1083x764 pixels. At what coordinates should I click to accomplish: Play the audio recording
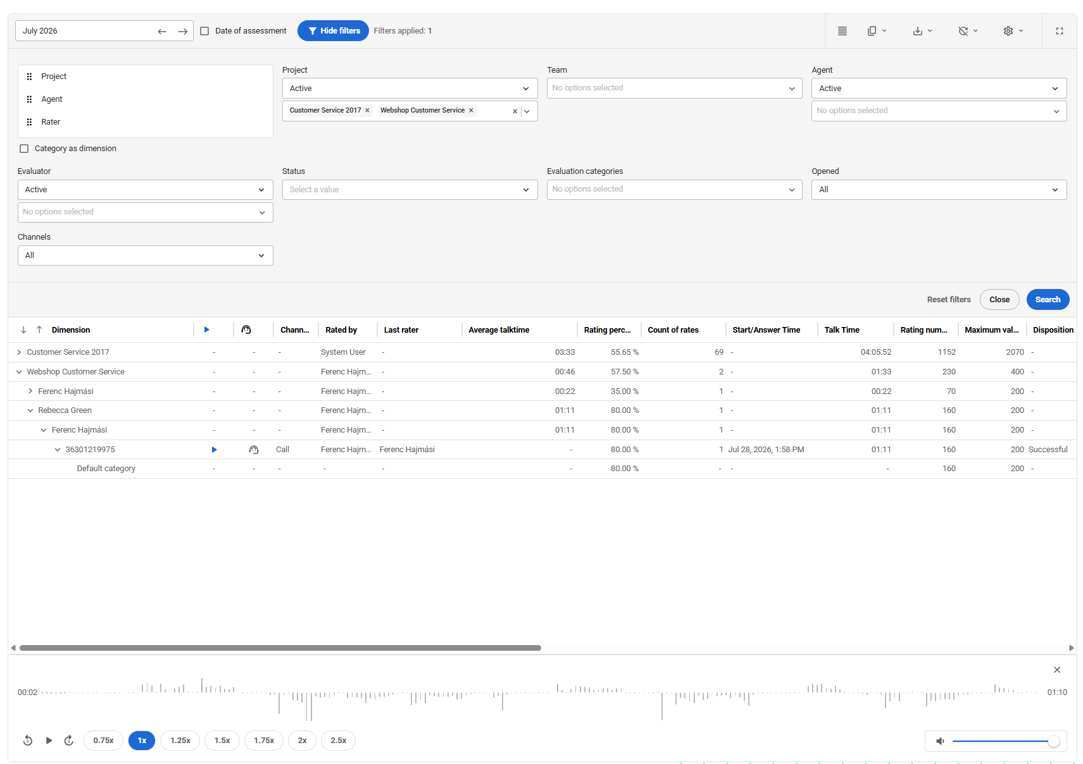tap(49, 741)
